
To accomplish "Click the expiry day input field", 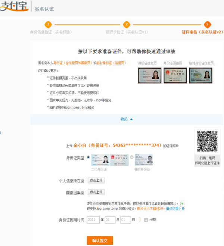I will pos(125,220).
